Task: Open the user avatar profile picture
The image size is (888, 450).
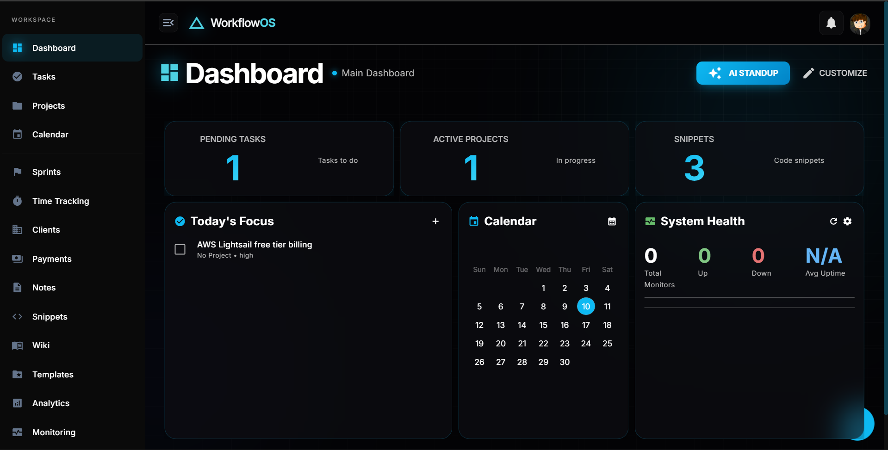Action: tap(859, 23)
